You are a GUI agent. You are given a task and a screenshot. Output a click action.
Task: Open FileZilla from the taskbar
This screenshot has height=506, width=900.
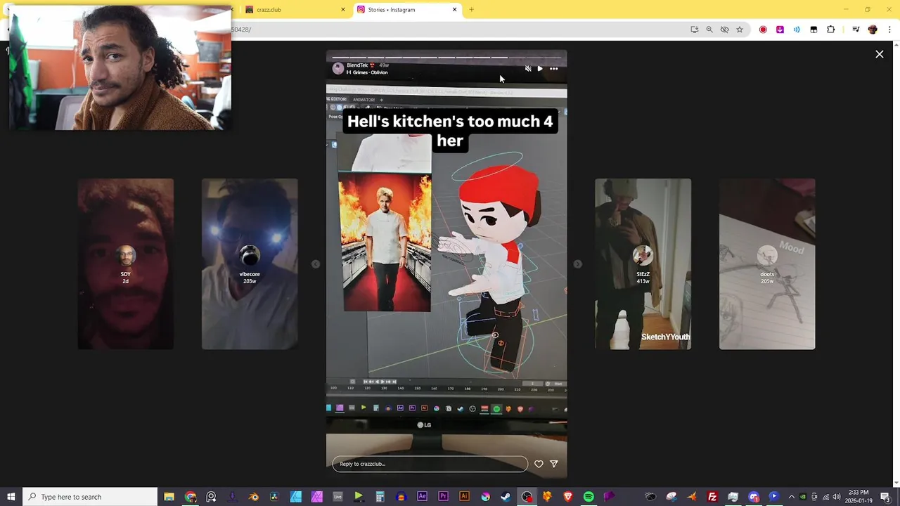click(712, 497)
